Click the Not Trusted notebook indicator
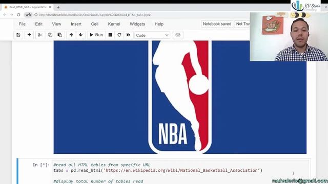Screen dimensions: 328x184 242,24
